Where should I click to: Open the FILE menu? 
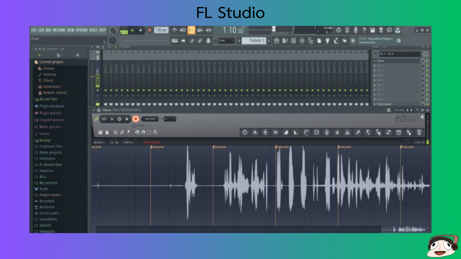[x=34, y=30]
